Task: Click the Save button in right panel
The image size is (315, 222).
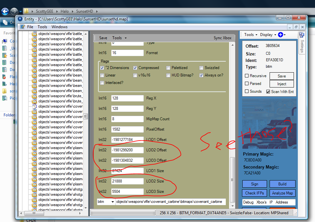Action: [282, 76]
